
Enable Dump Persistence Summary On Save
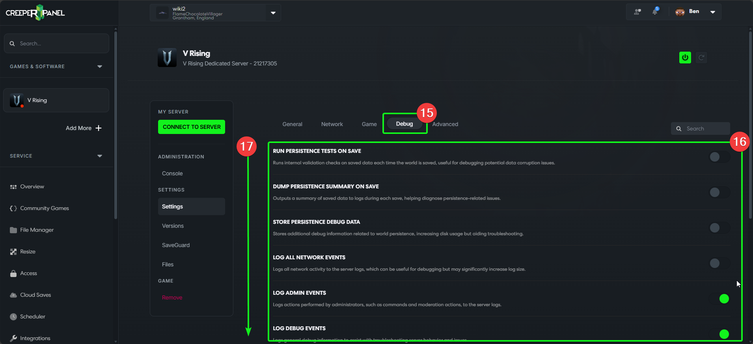click(719, 192)
